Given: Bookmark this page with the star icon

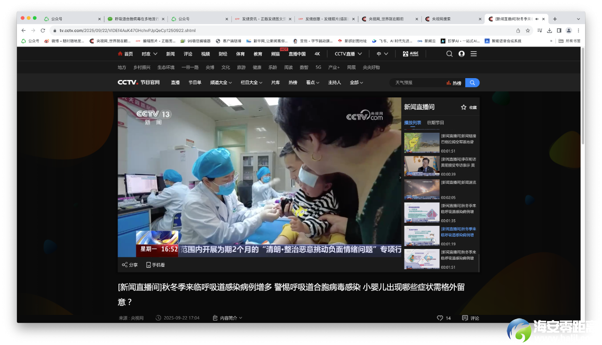Looking at the screenshot, I should [x=528, y=31].
